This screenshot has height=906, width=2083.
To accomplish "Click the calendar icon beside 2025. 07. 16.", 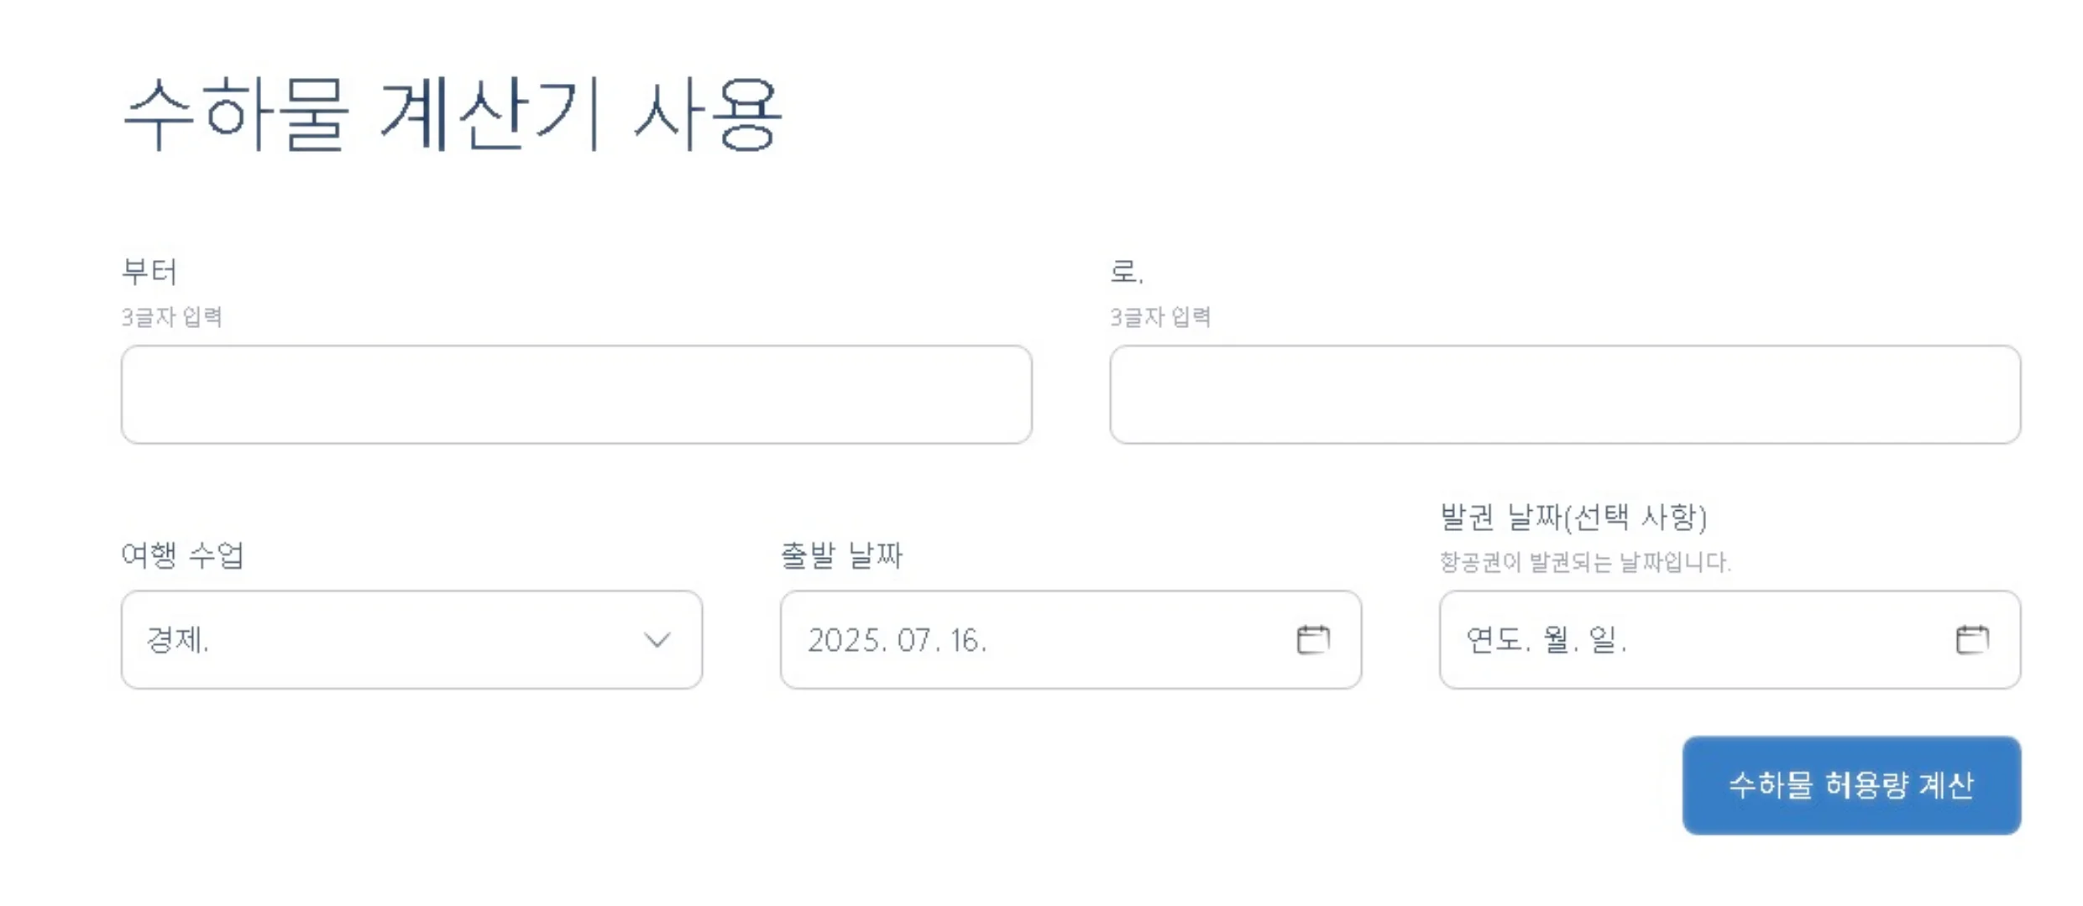I will point(1314,640).
